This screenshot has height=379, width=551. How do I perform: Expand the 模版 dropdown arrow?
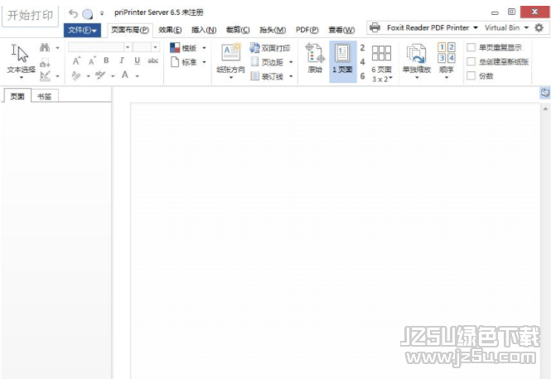[x=204, y=48]
